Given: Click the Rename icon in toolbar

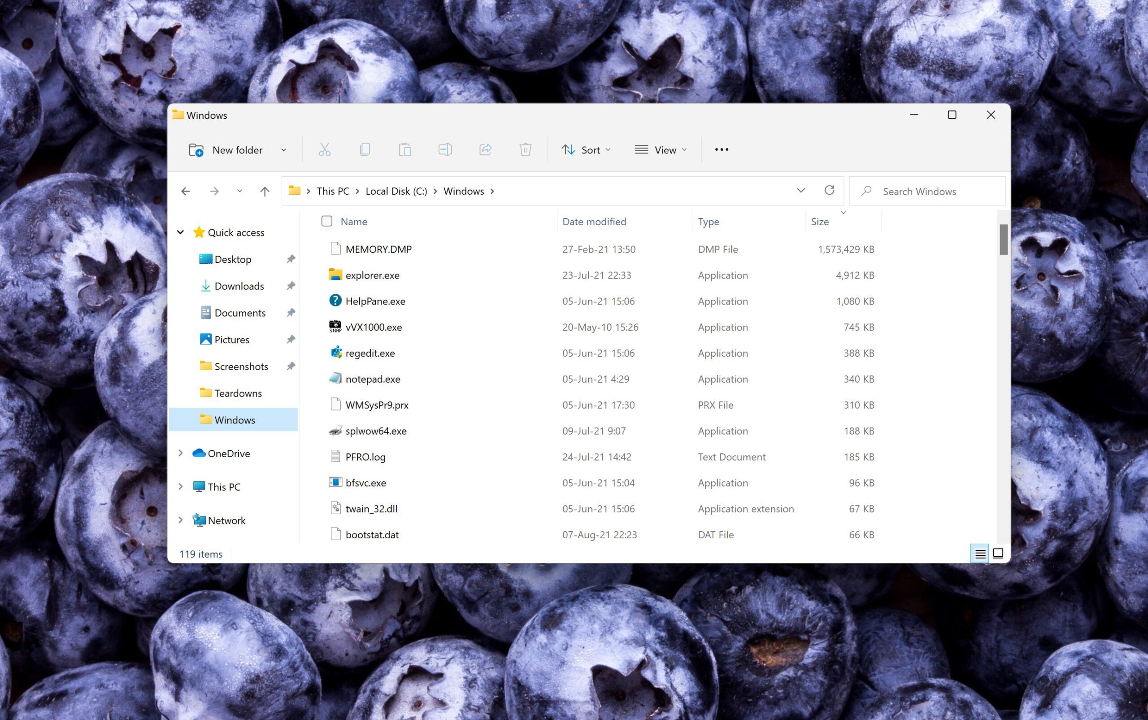Looking at the screenshot, I should coord(445,149).
